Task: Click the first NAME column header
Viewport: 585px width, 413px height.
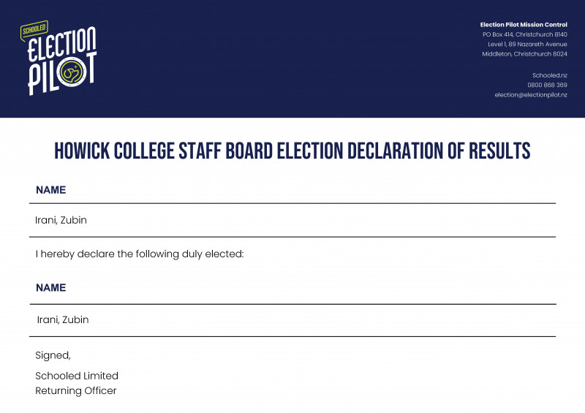Action: (x=50, y=190)
